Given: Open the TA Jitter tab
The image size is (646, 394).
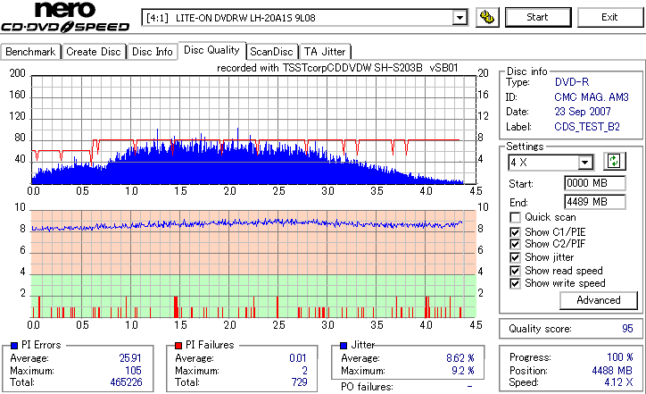Looking at the screenshot, I should [x=325, y=52].
